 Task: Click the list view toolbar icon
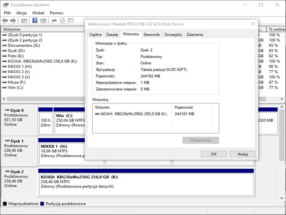pyautogui.click(x=71, y=21)
